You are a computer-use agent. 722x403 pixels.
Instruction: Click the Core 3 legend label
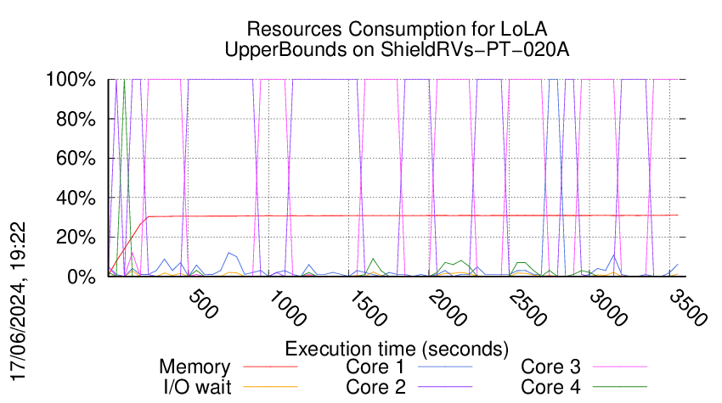pos(550,367)
